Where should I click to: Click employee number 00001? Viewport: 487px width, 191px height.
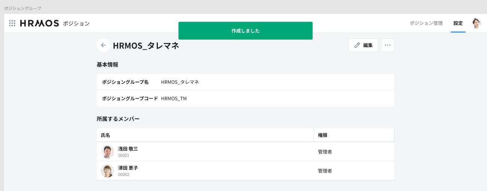click(x=124, y=155)
